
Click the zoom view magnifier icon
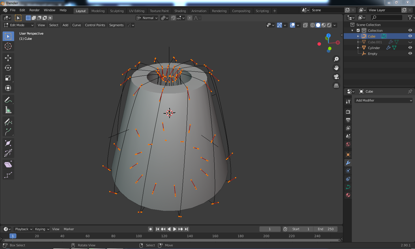336,59
